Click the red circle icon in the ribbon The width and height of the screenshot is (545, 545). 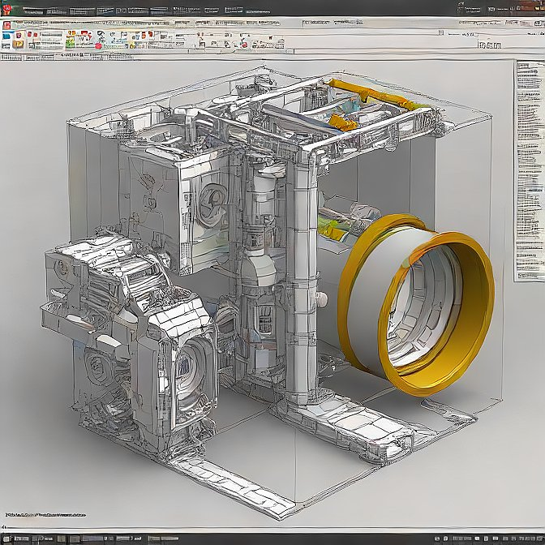coord(98,46)
